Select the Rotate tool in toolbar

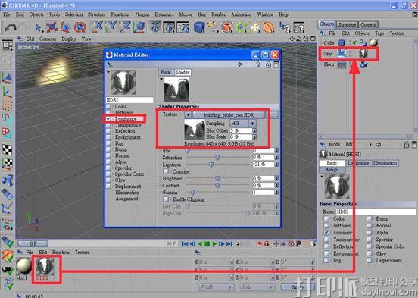80,27
